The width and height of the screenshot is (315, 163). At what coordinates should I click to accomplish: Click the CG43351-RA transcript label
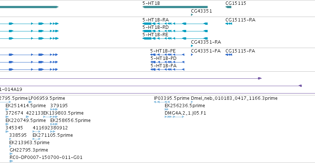[206, 42]
